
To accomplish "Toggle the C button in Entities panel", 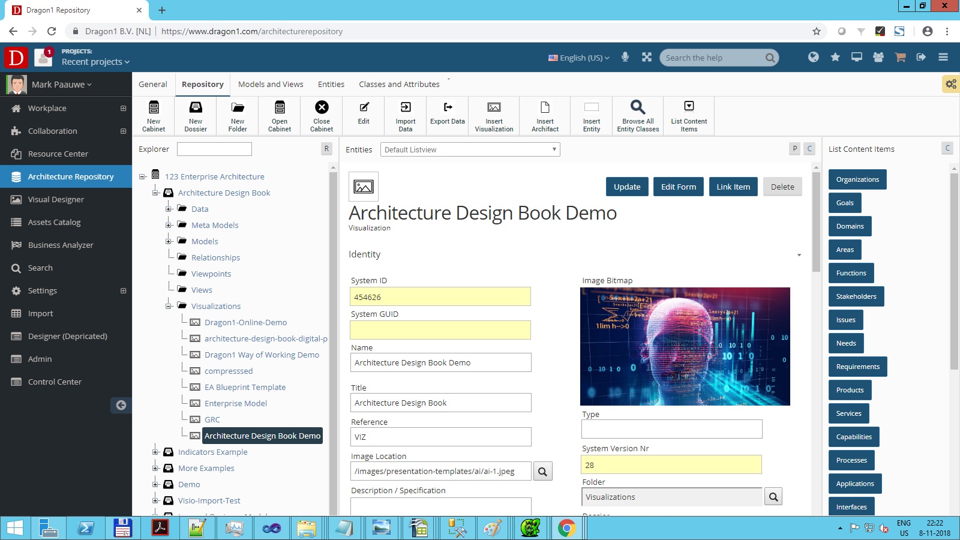I will 809,149.
